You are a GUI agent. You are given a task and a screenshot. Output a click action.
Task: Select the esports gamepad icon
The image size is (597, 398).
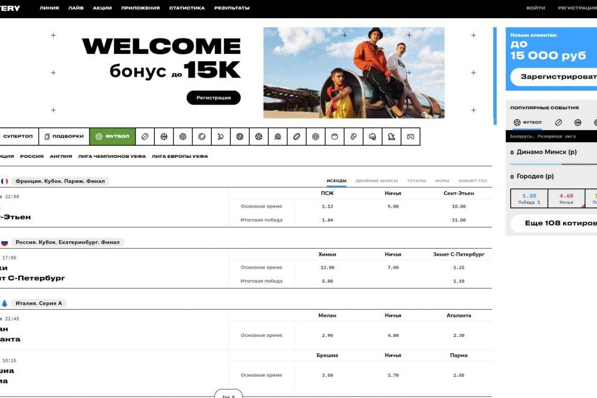410,136
